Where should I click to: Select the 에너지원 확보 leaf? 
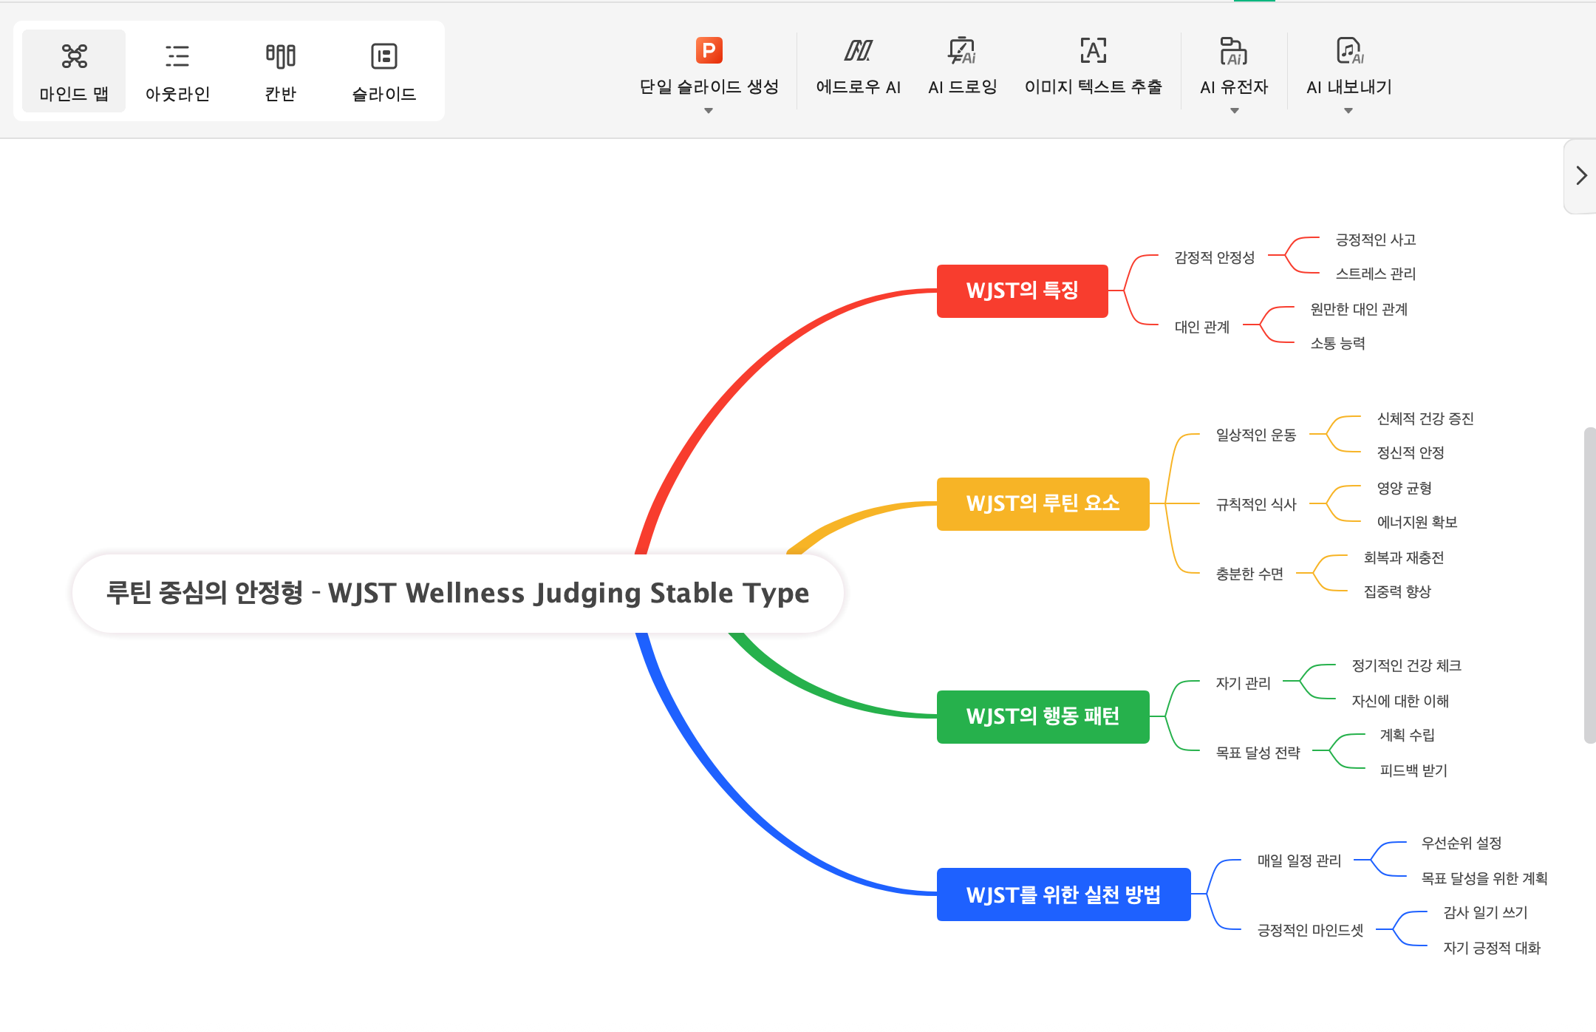click(x=1417, y=522)
